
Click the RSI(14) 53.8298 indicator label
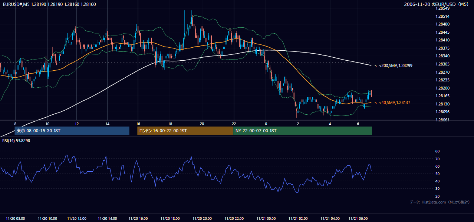(x=16, y=141)
